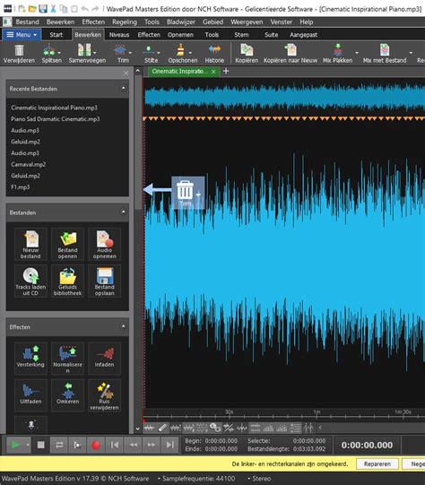Click the cut scissors icon in title bar

53,9
